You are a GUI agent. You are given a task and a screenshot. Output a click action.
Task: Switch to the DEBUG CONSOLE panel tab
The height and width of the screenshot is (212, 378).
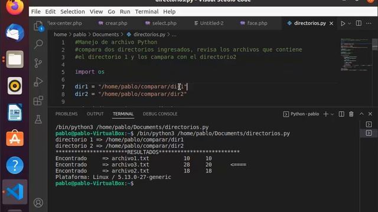tap(160, 114)
